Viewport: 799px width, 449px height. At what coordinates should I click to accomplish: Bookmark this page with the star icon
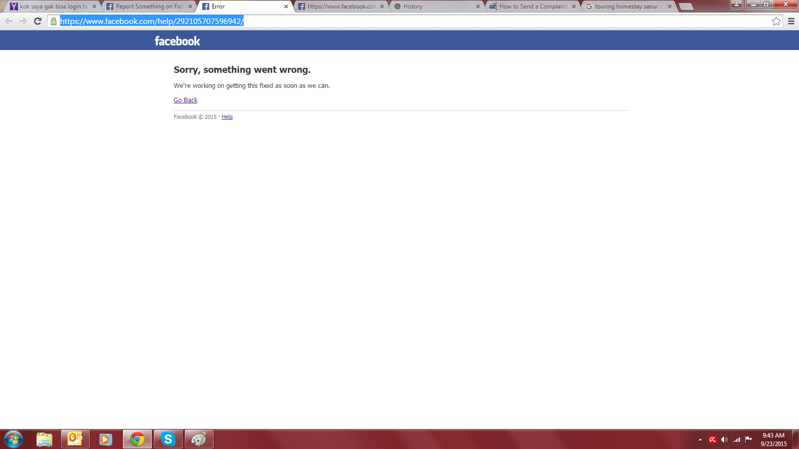tap(776, 21)
